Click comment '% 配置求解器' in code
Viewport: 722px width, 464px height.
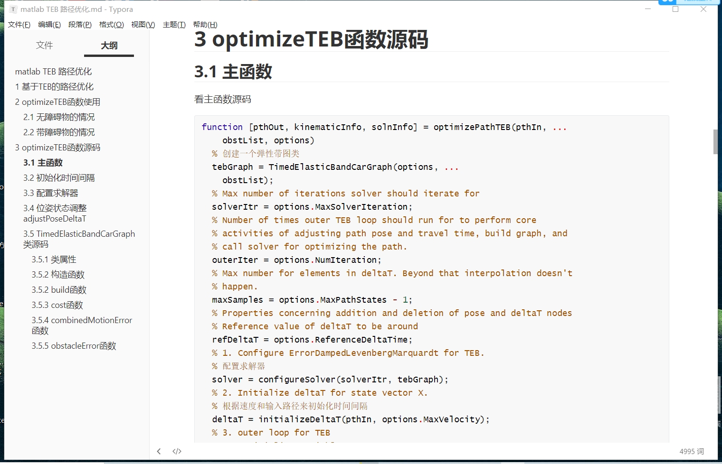coord(238,366)
